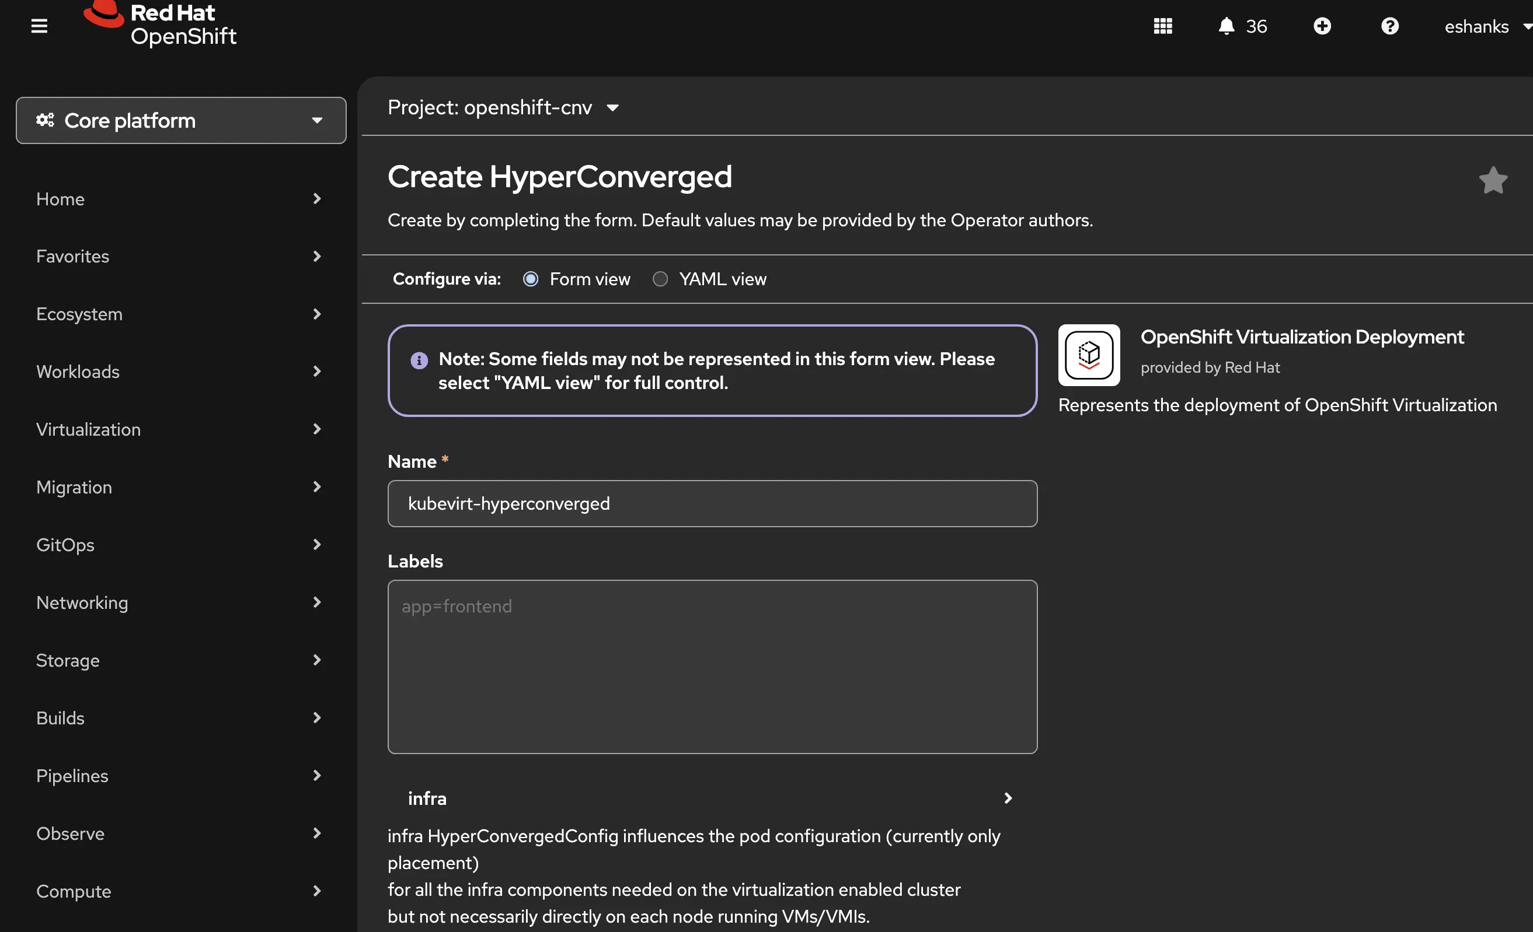This screenshot has height=932, width=1533.
Task: Open notifications bell showing 36
Action: (x=1242, y=26)
